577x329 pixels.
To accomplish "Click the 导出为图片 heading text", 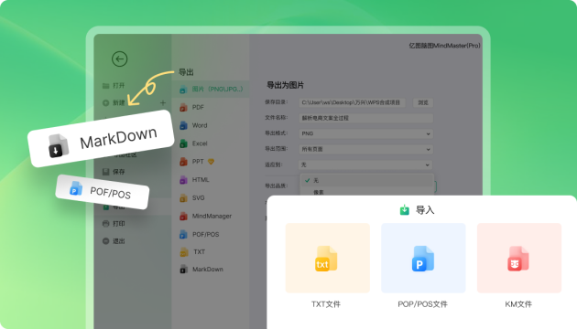I will tap(285, 85).
